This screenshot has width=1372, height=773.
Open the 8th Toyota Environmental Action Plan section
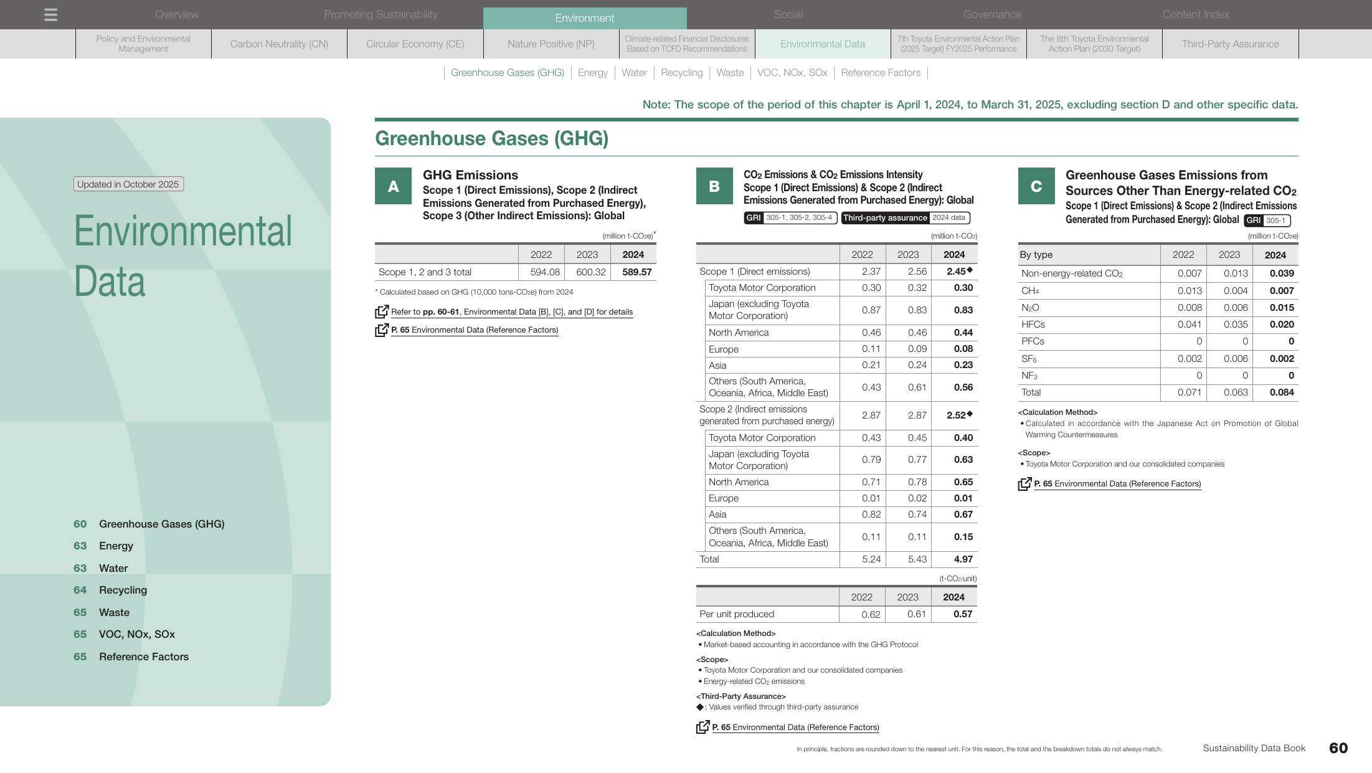click(x=1094, y=44)
